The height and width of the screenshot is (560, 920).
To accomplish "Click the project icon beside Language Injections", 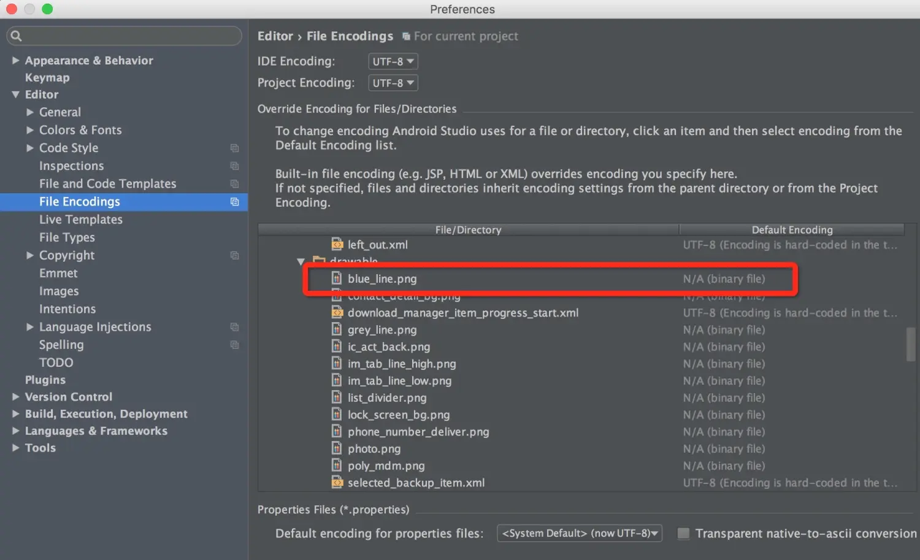I will [x=234, y=327].
